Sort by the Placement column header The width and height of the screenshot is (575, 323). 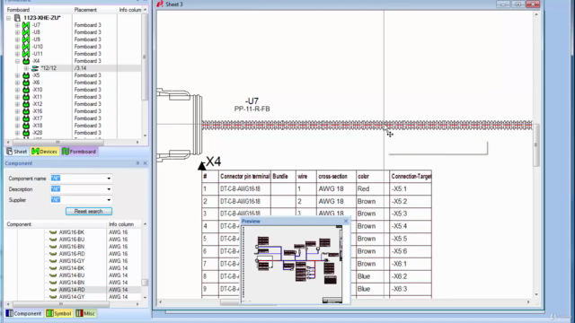[94, 10]
